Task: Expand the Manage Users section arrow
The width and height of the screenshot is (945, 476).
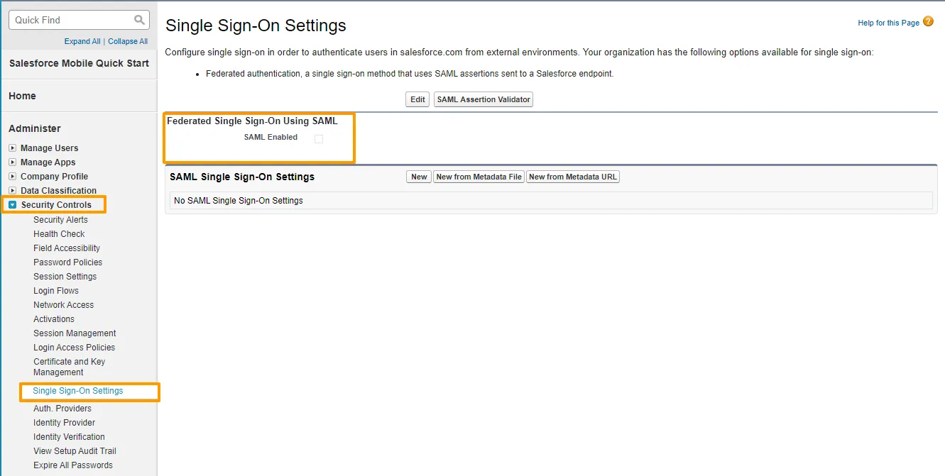Action: click(x=12, y=148)
